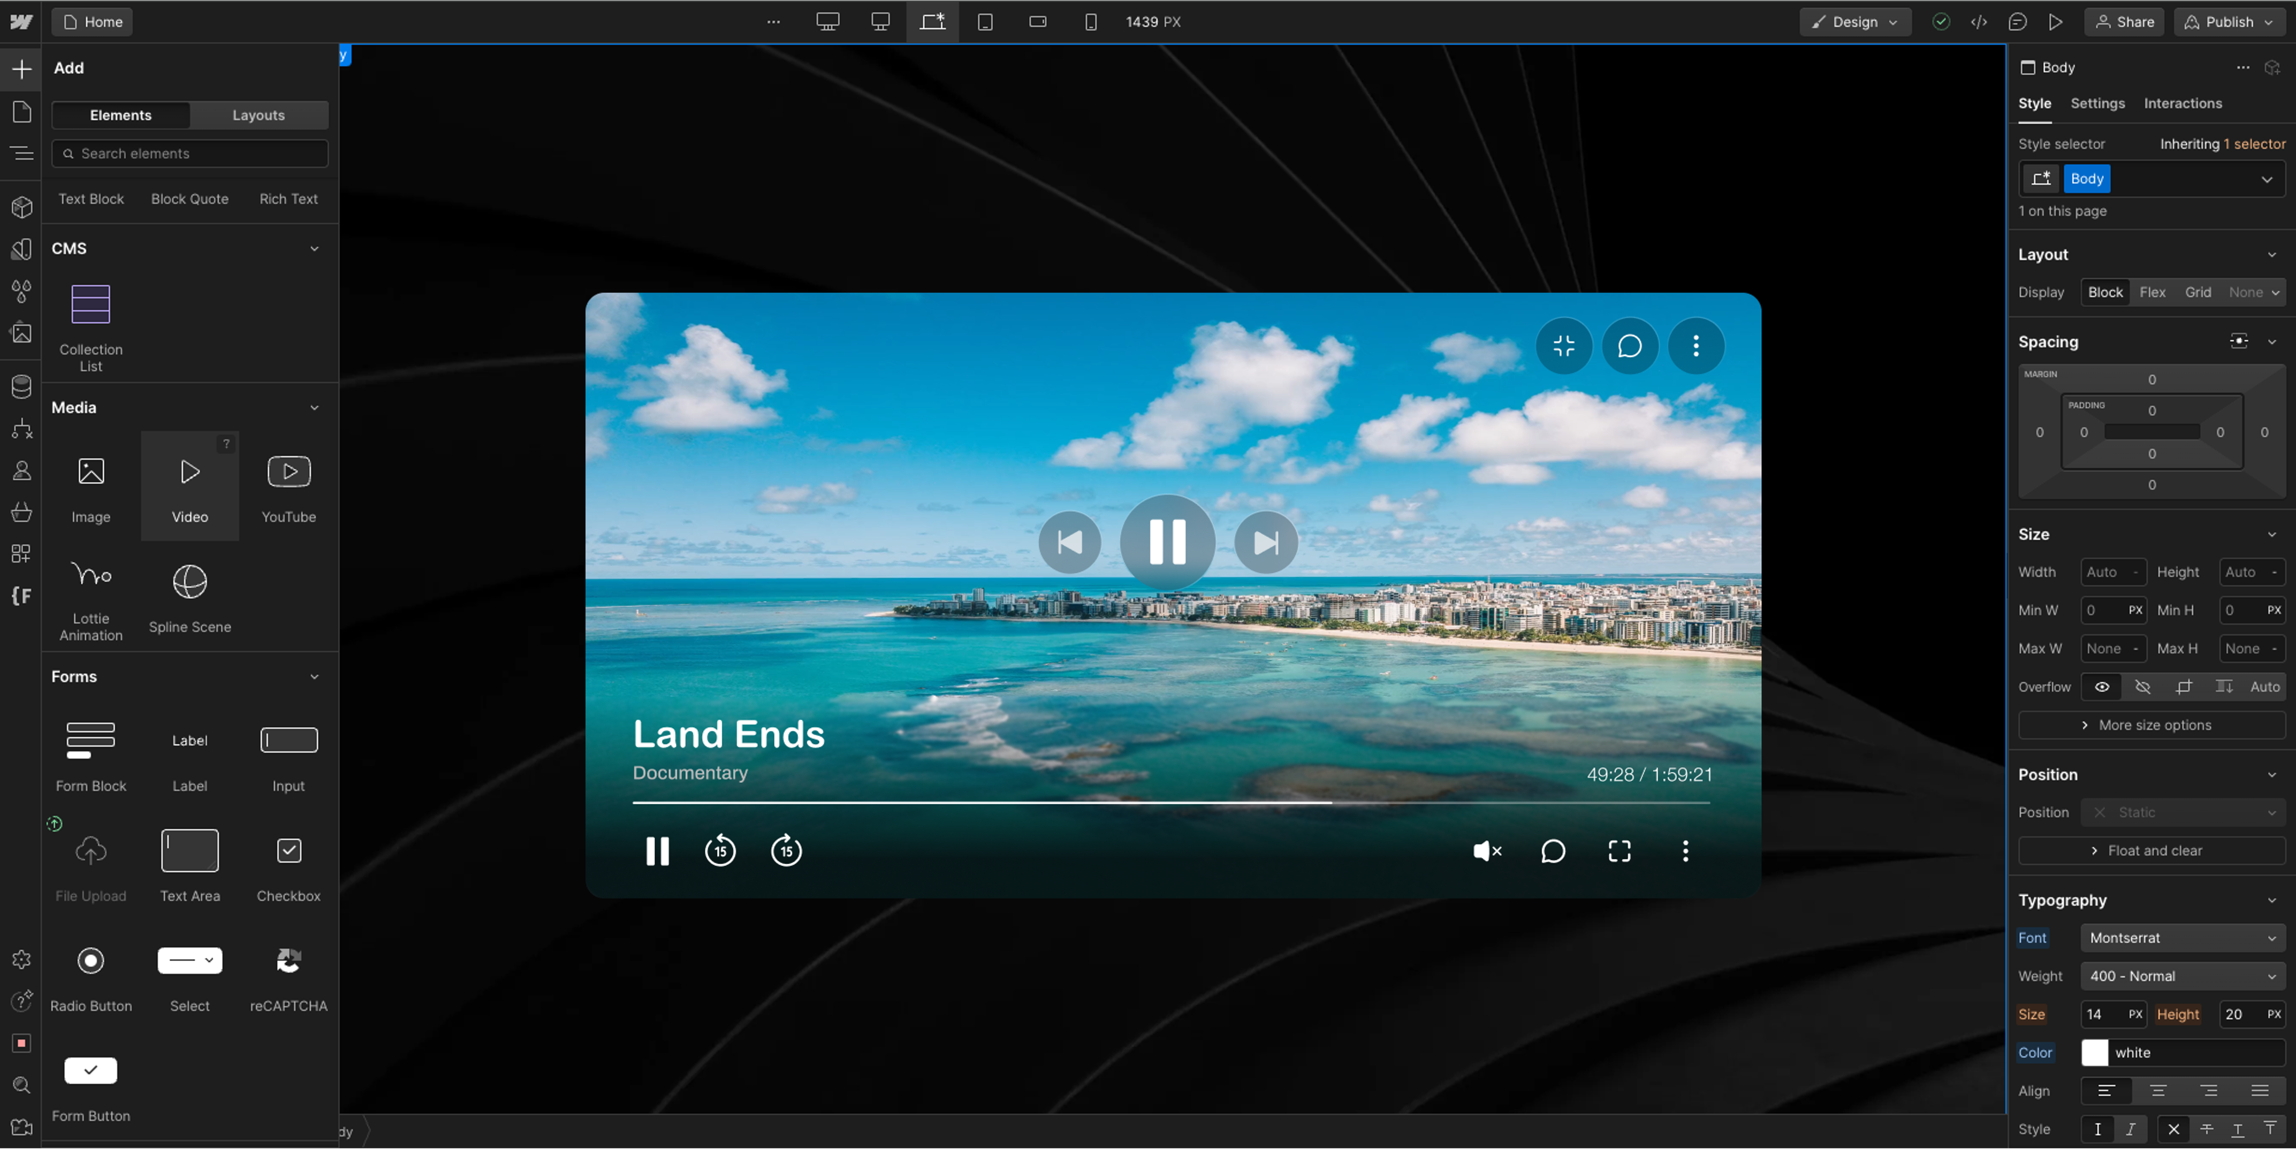Click the font Size value field
Viewport: 2296px width, 1150px height.
point(2103,1015)
